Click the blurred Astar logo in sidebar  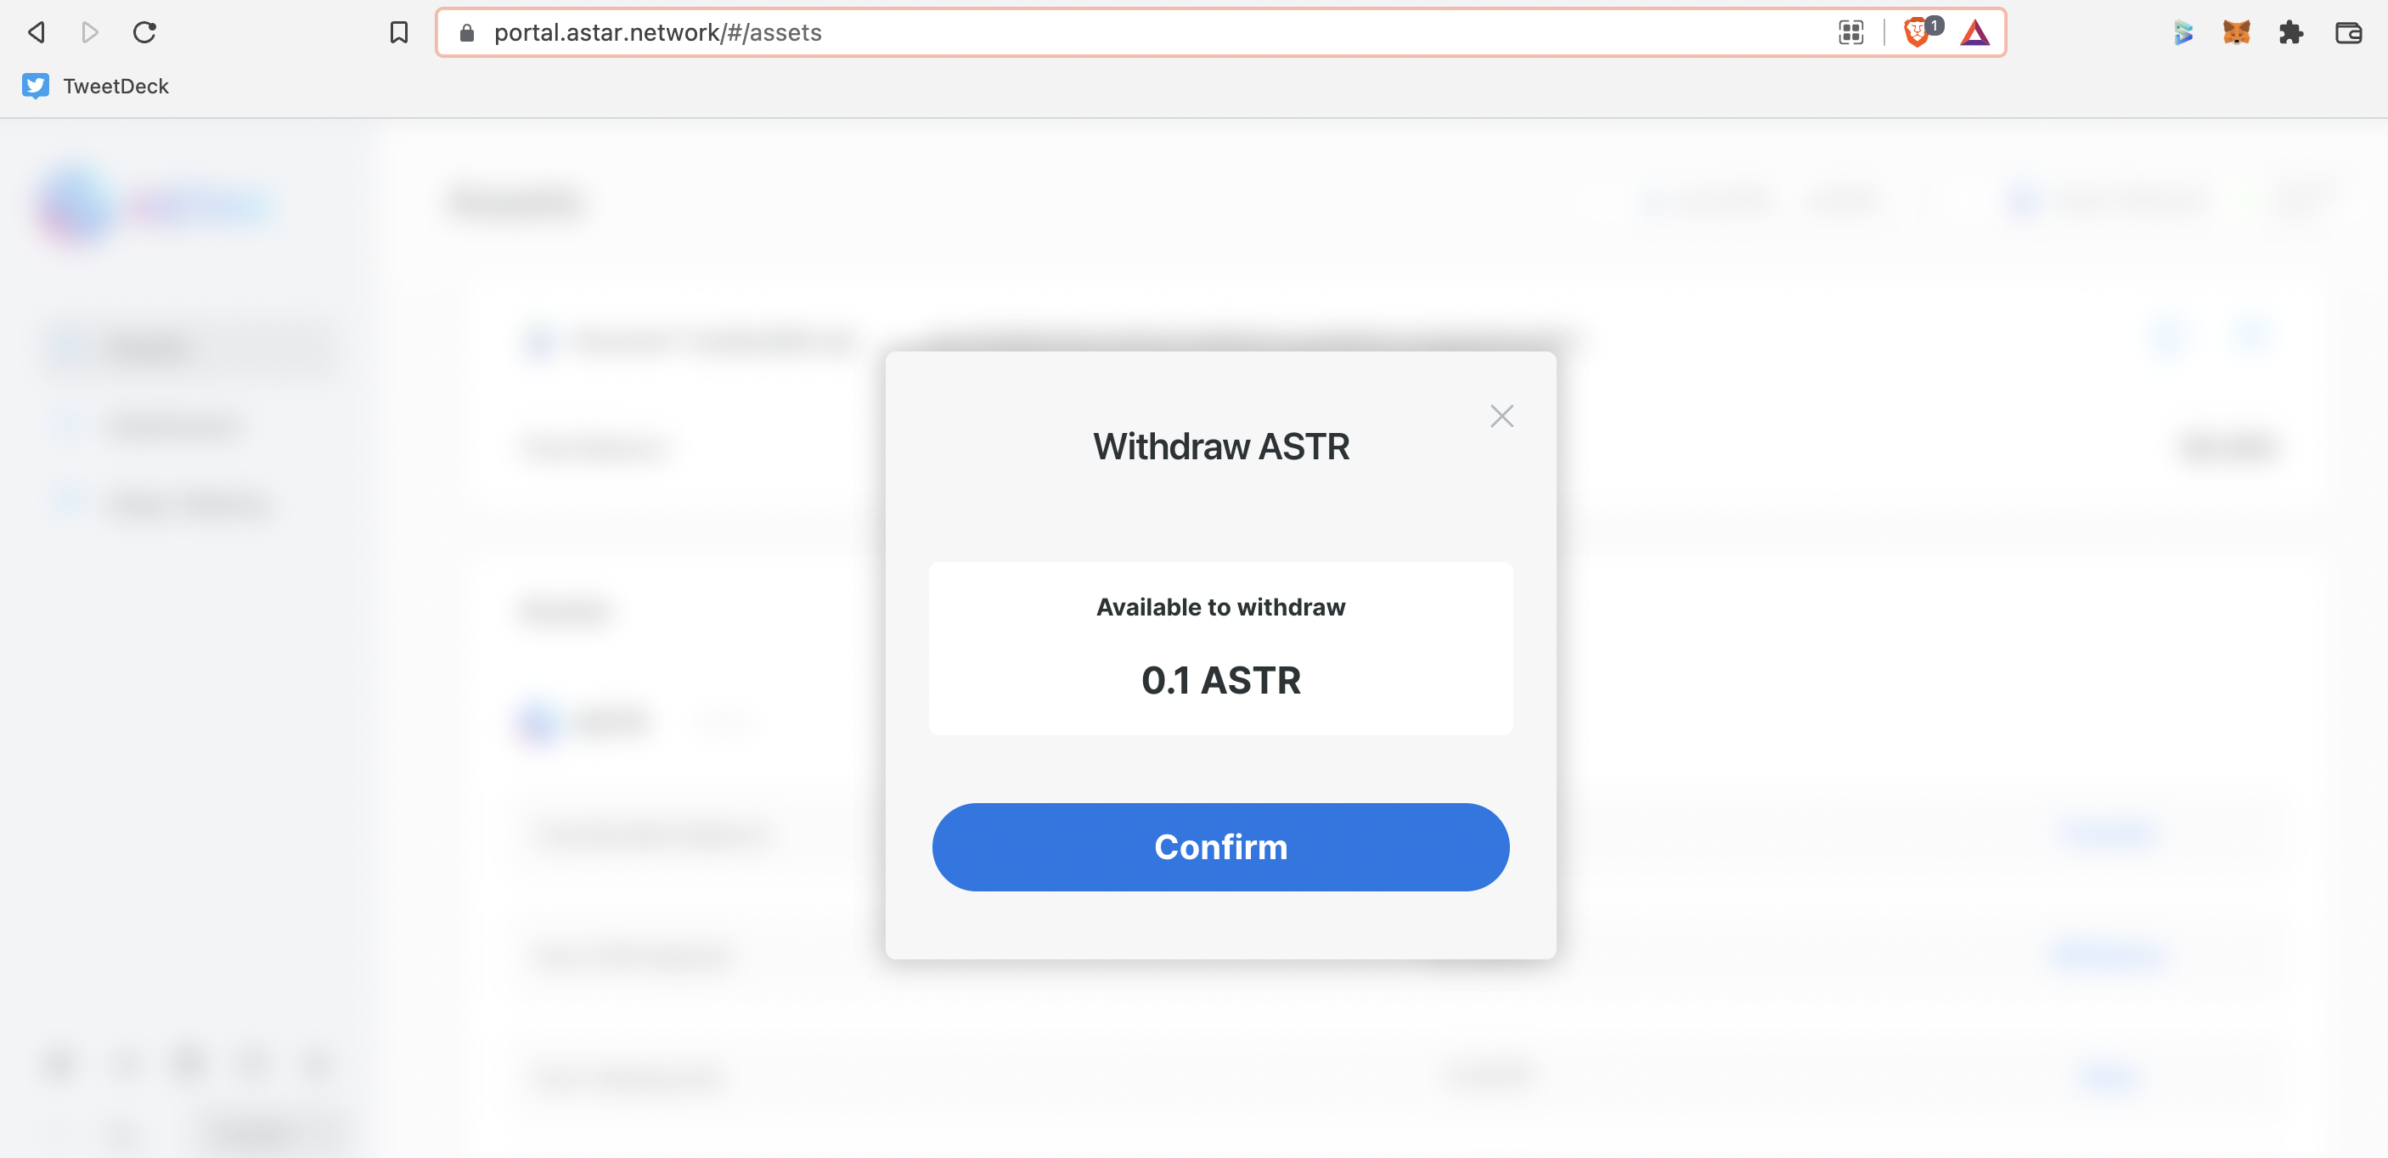[x=155, y=205]
